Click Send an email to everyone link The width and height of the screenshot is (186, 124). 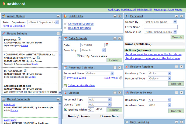tap(153, 54)
